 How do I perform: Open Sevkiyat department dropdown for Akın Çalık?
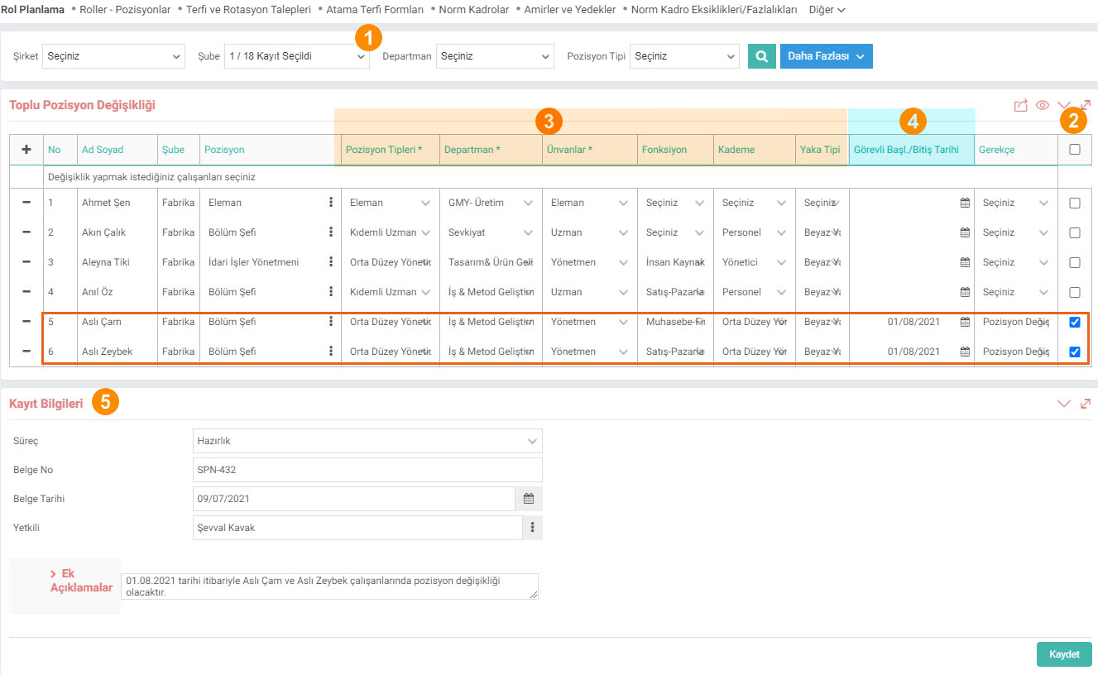490,232
